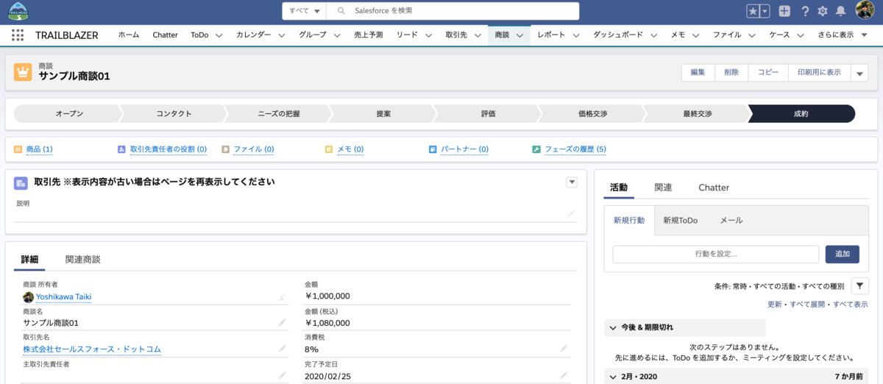Open the Setup gear icon
Screen dimensions: 883x384
pos(823,11)
